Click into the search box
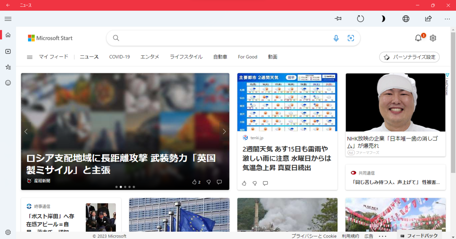456x239 pixels. click(233, 38)
